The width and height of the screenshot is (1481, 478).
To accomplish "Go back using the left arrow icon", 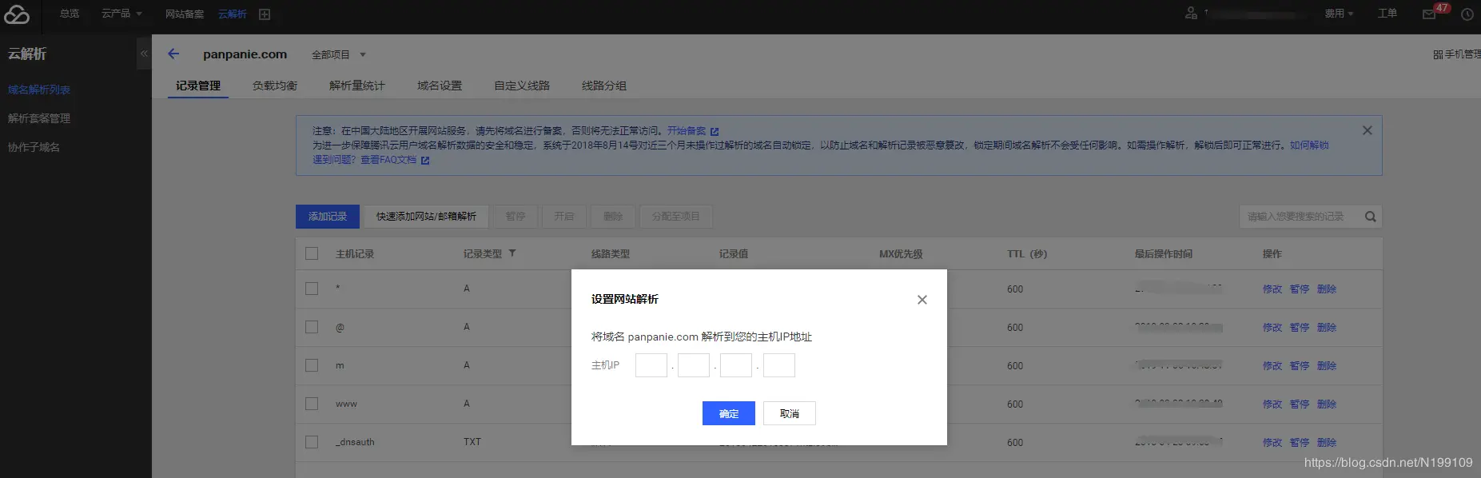I will pos(173,54).
